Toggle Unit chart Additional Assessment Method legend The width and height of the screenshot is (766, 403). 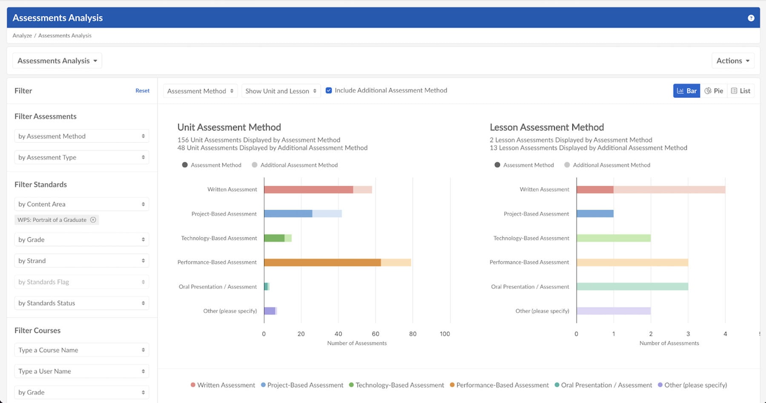[x=294, y=165]
